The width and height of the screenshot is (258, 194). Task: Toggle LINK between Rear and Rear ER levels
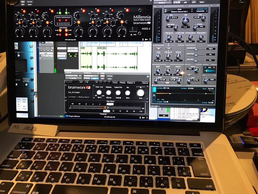(167, 83)
